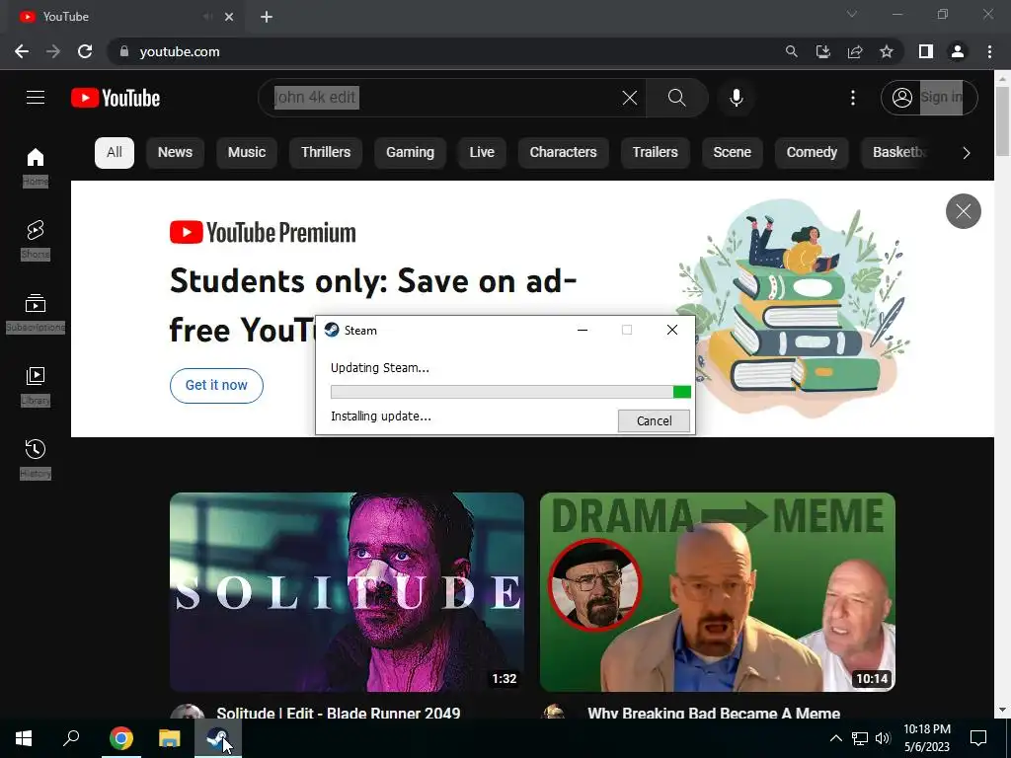Screen dimensions: 1011x758
Task: Open the Solitude Blade Runner video thumbnail
Action: pos(347,592)
